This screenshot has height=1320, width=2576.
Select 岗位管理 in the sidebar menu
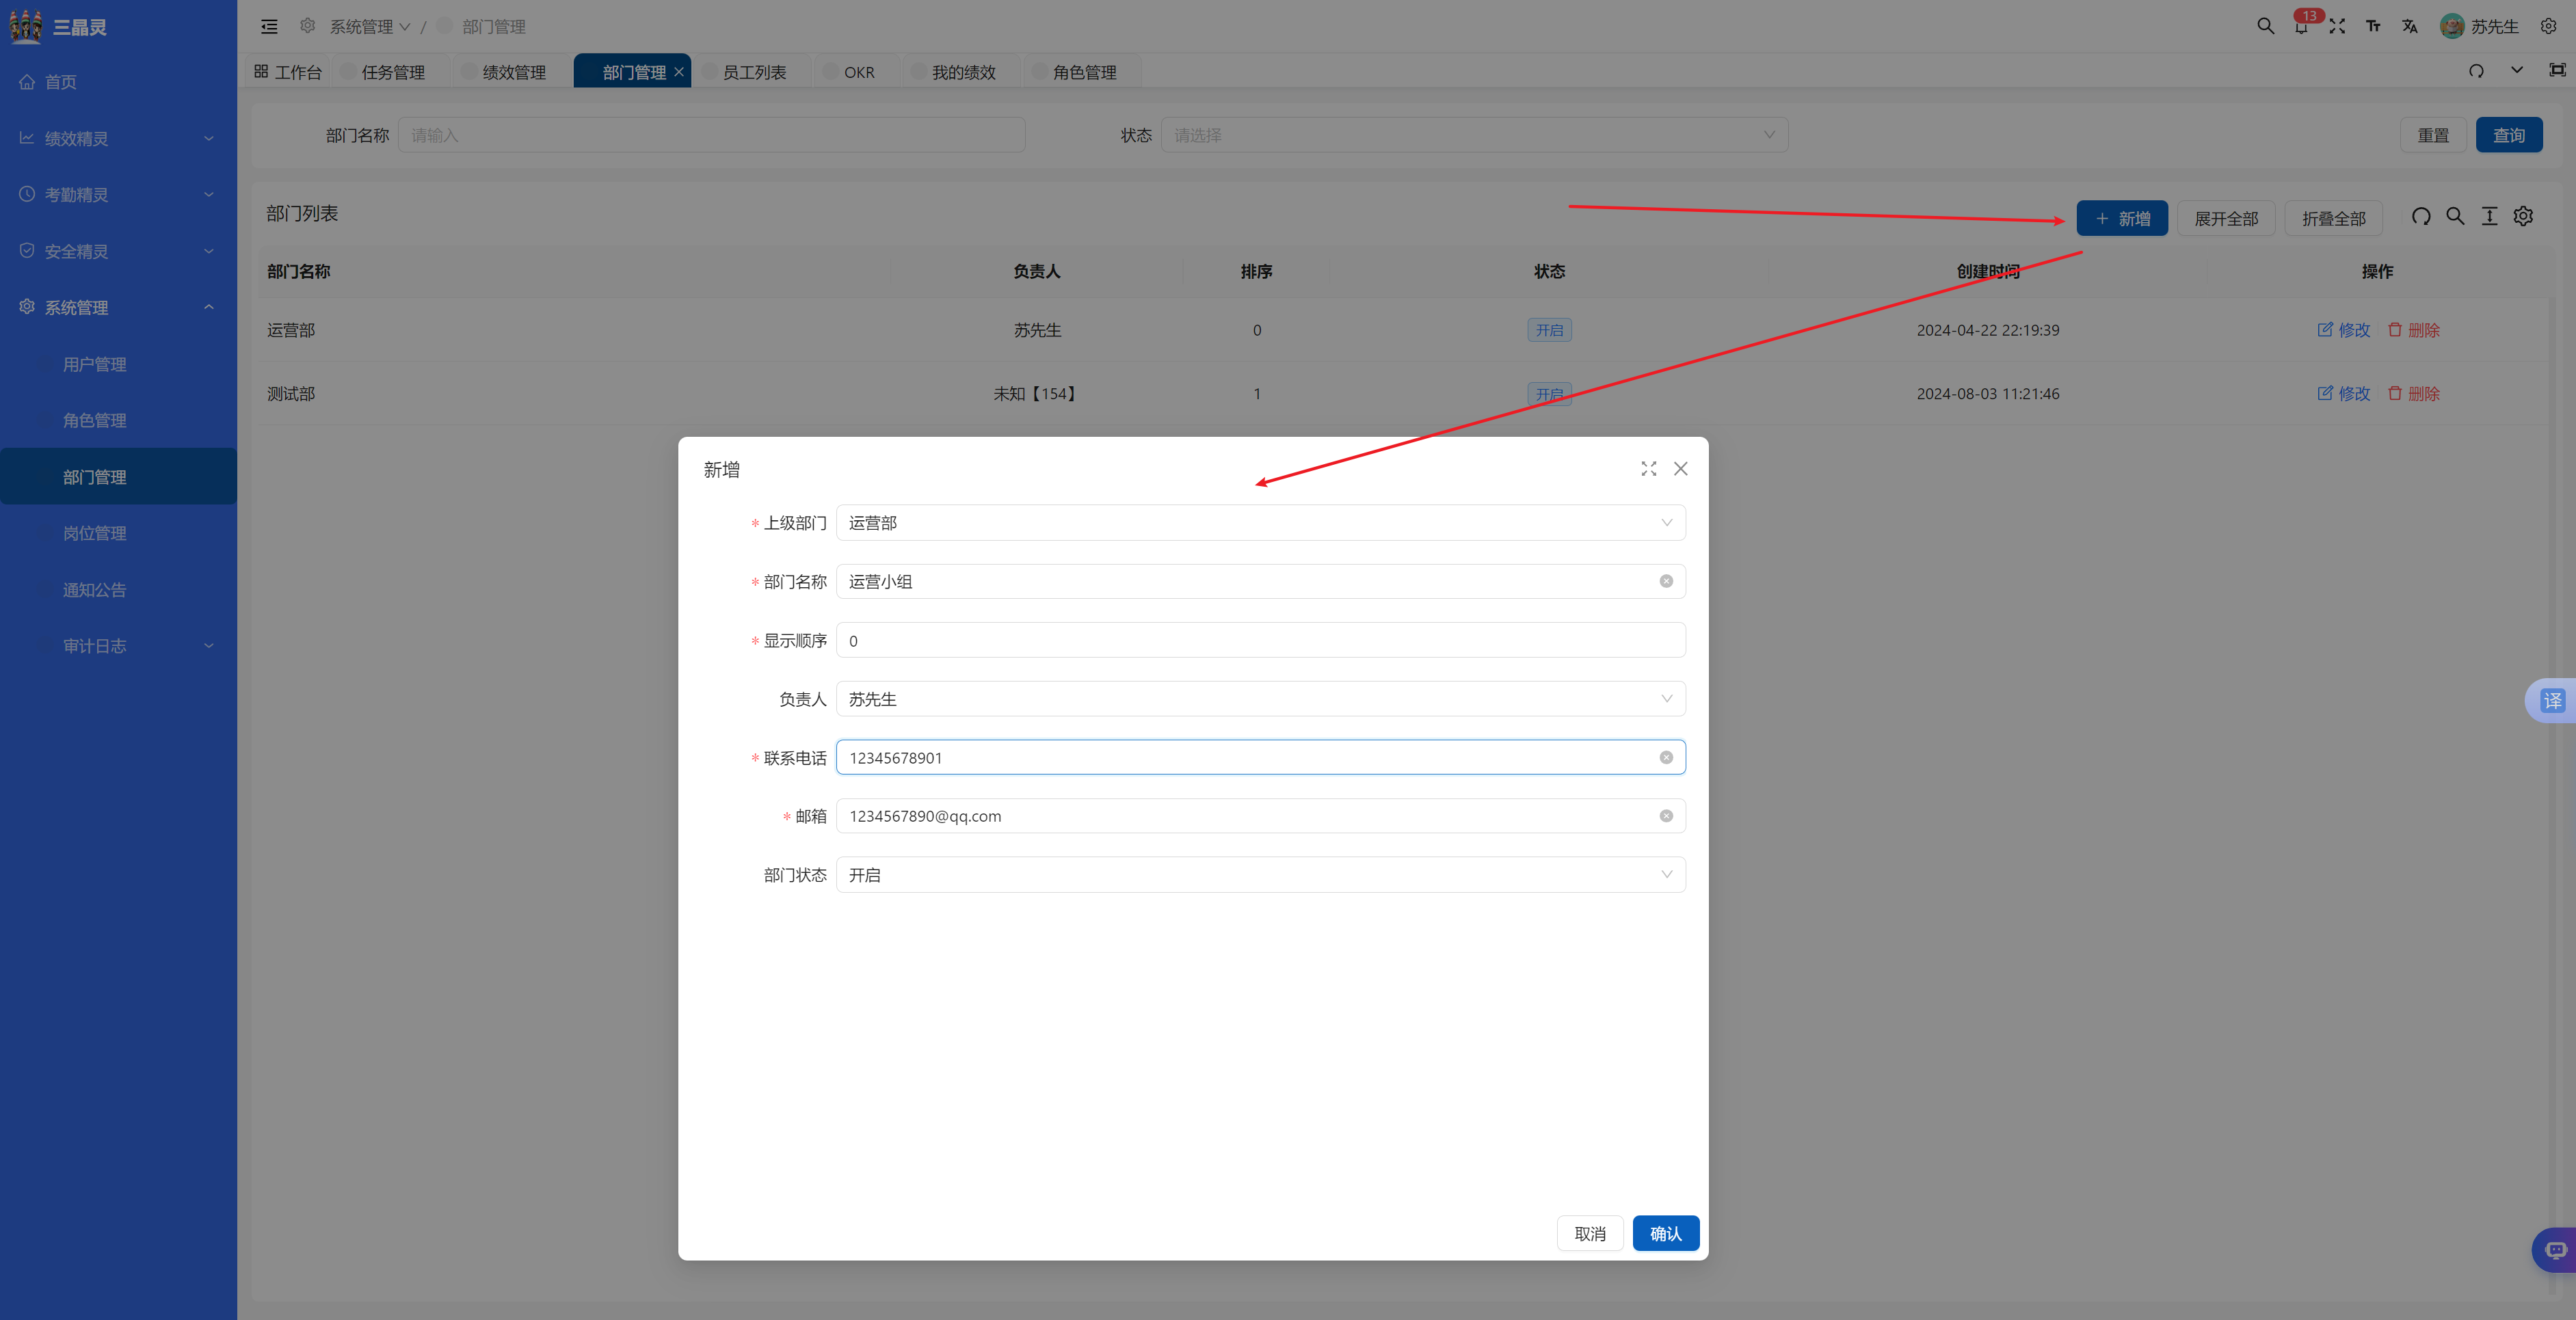click(95, 534)
